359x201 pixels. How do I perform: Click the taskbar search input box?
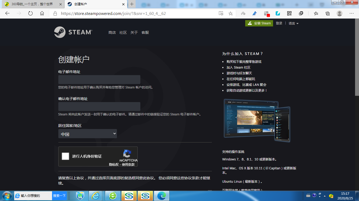click(33, 196)
